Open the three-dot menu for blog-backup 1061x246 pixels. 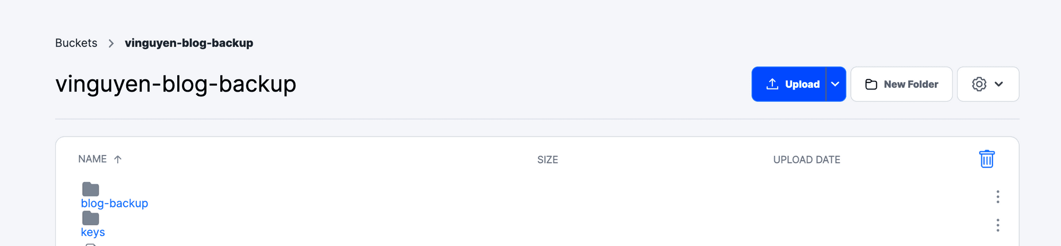click(x=997, y=197)
